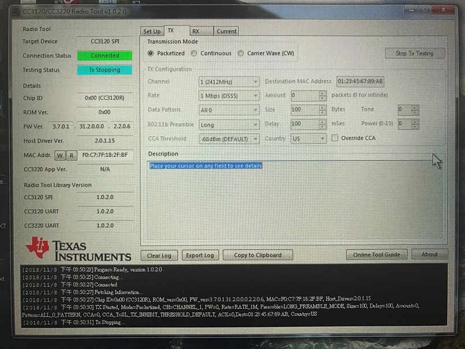Click the Radio Tool title bar icon

pos(16,12)
